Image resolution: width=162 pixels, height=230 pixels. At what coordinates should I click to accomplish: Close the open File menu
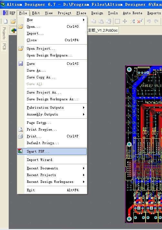tap(23, 13)
